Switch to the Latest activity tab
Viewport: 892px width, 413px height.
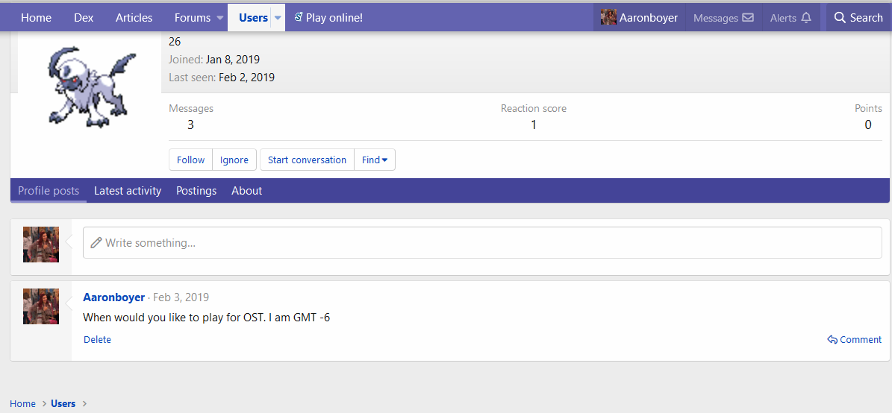click(128, 190)
